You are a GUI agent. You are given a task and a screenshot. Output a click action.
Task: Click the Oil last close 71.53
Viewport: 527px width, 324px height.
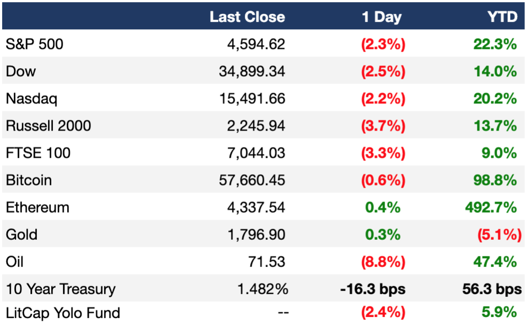pyautogui.click(x=267, y=262)
